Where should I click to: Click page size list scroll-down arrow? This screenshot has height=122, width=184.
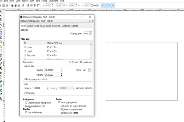(x=91, y=58)
